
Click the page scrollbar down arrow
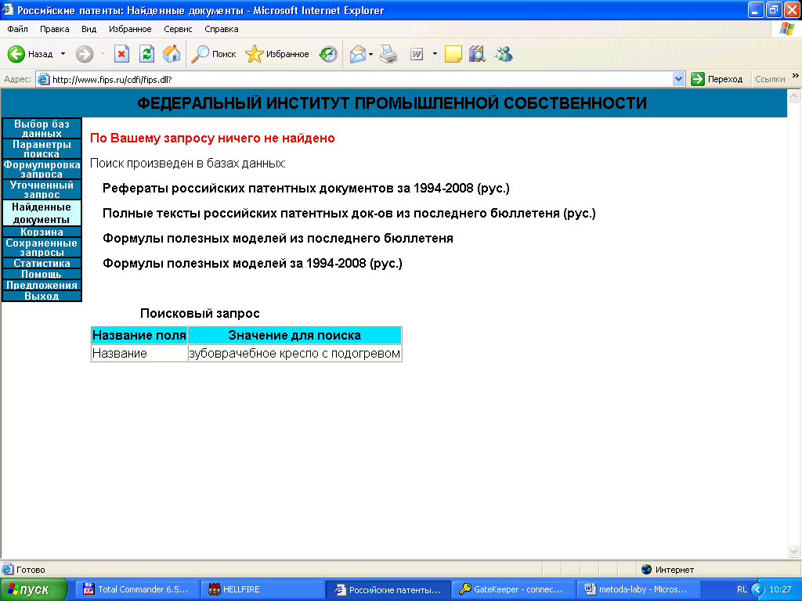[x=794, y=551]
